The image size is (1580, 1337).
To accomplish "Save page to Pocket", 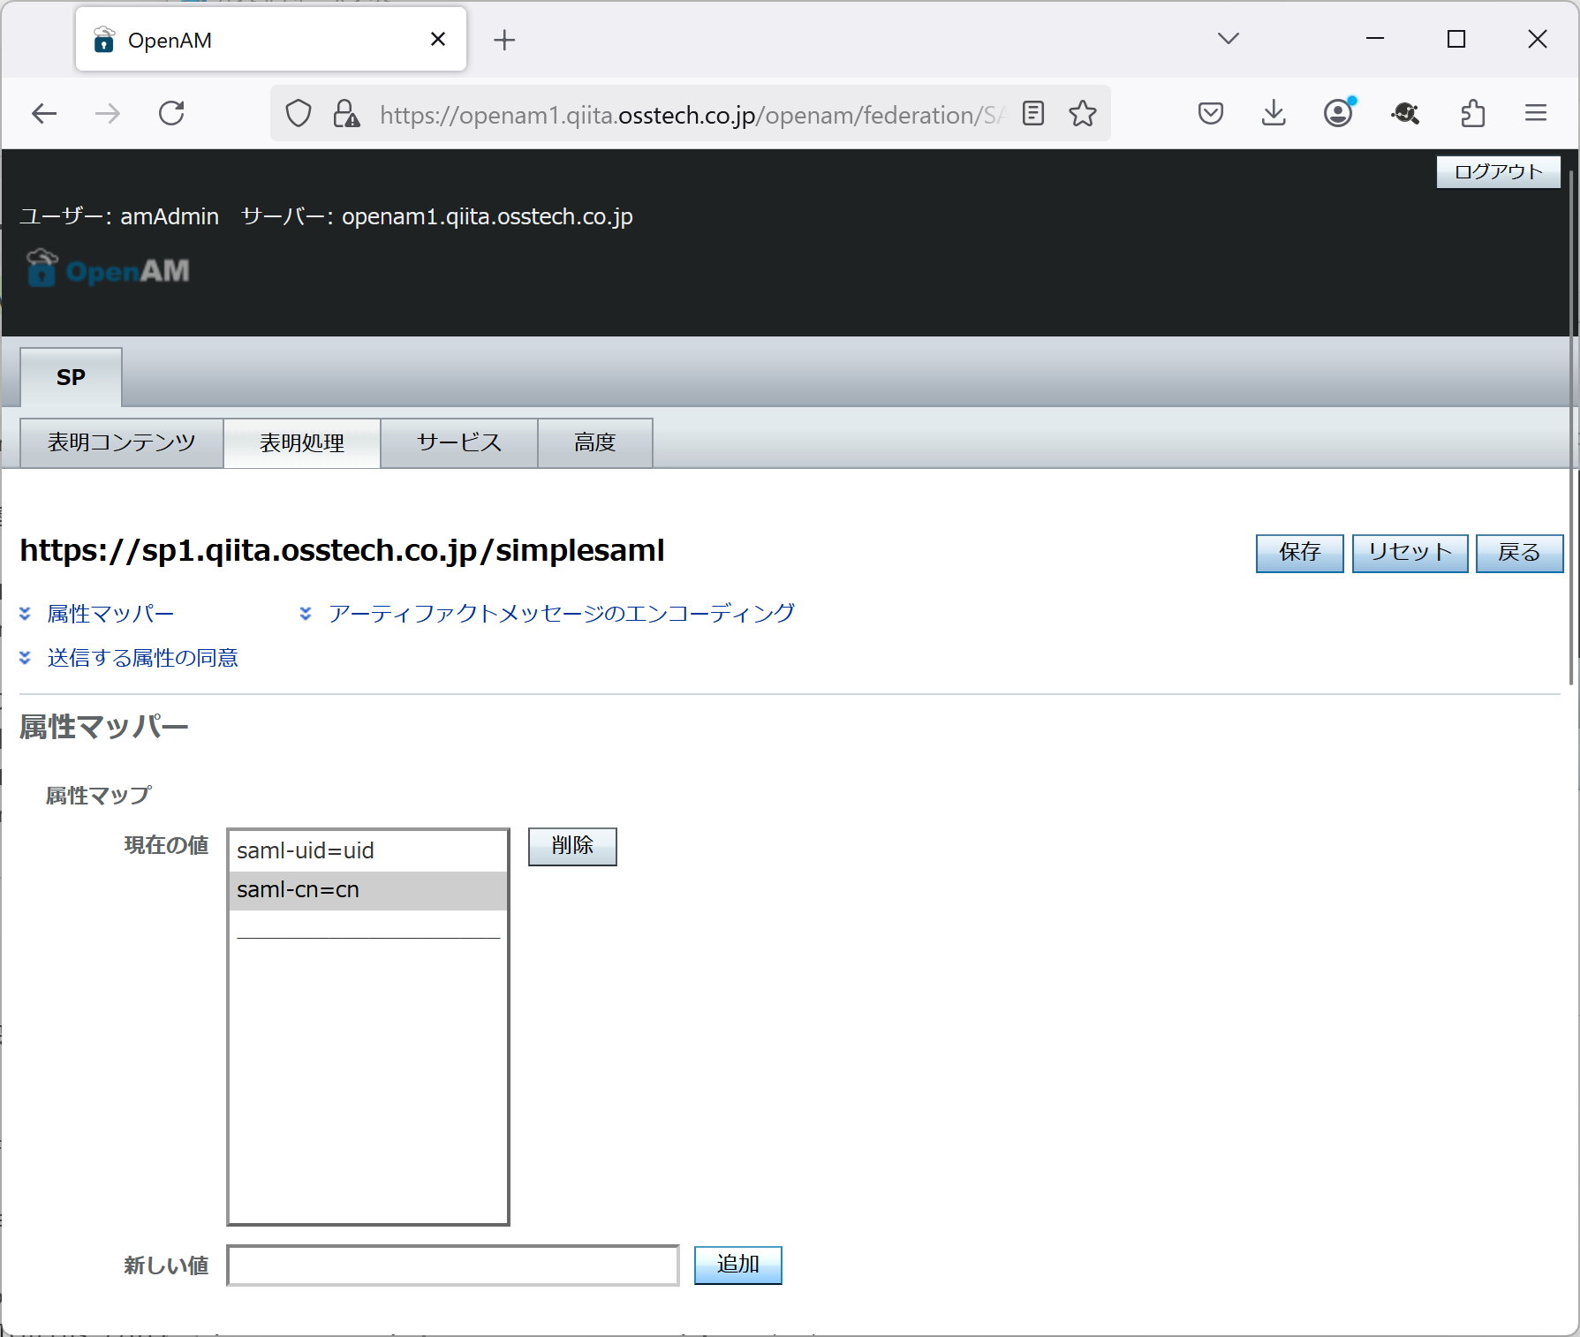I will [1210, 113].
